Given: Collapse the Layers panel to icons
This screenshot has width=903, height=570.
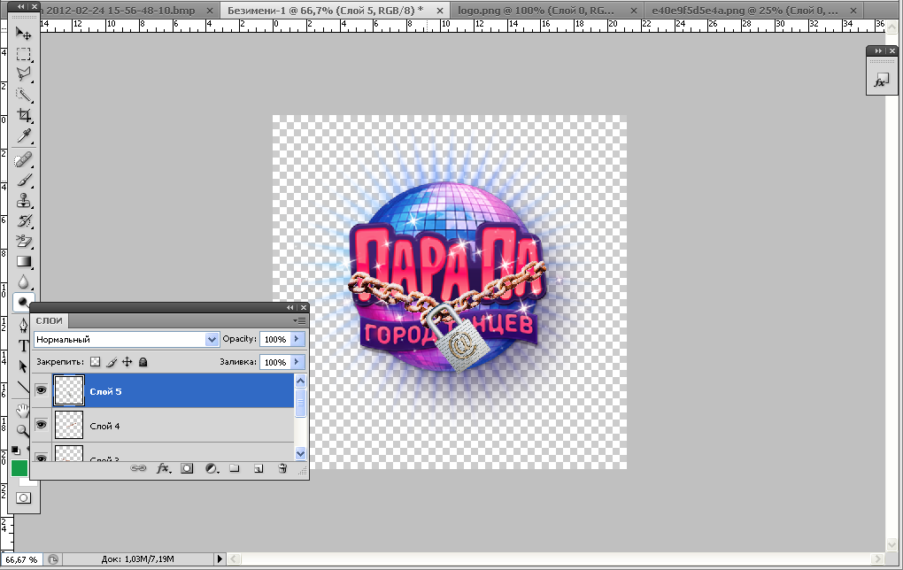Looking at the screenshot, I should point(290,307).
